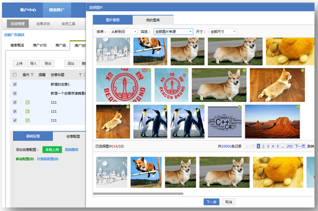Click the green checkmark on the lying corgi image

tap(302, 71)
